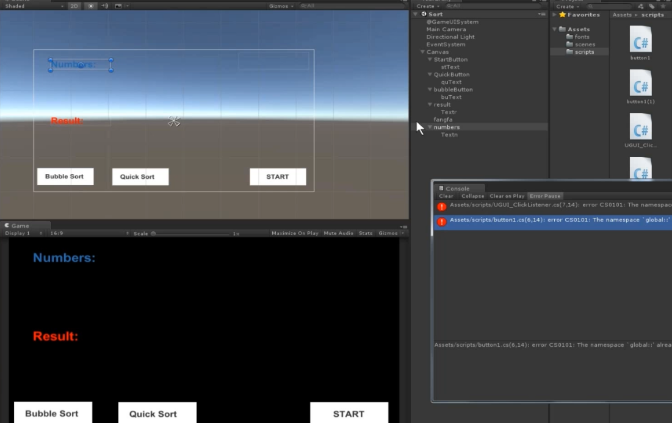Select the button1 C# script file
The width and height of the screenshot is (672, 423).
(x=640, y=40)
